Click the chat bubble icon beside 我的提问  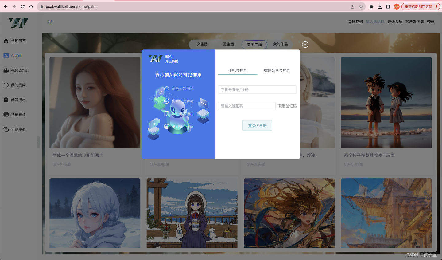pyautogui.click(x=6, y=85)
